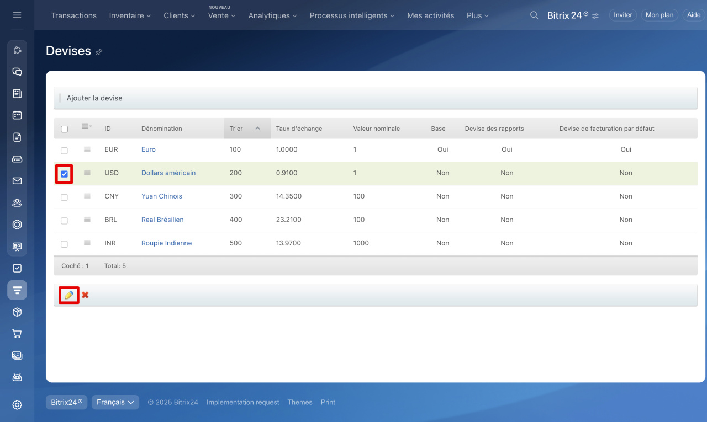This screenshot has width=707, height=422.
Task: Open the calendar sidebar icon
Action: 17,115
